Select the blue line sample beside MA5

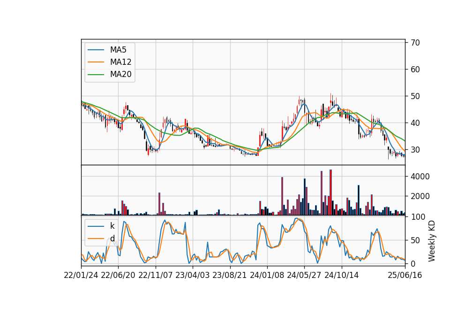click(96, 50)
